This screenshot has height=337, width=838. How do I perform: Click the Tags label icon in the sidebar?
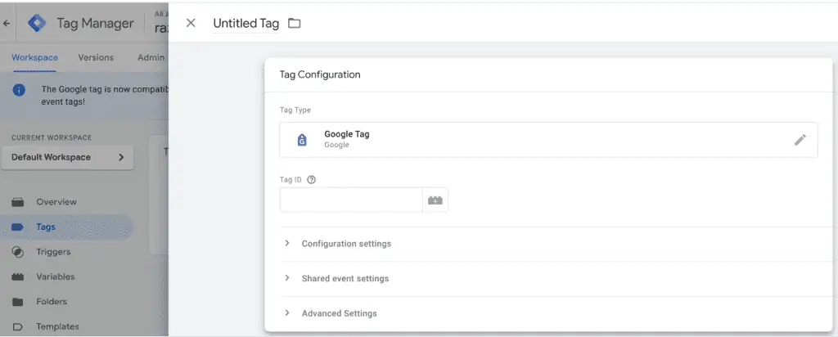(18, 227)
